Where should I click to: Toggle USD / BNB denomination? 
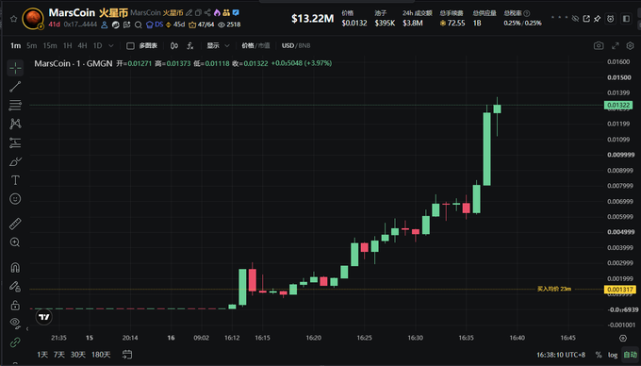pos(296,46)
